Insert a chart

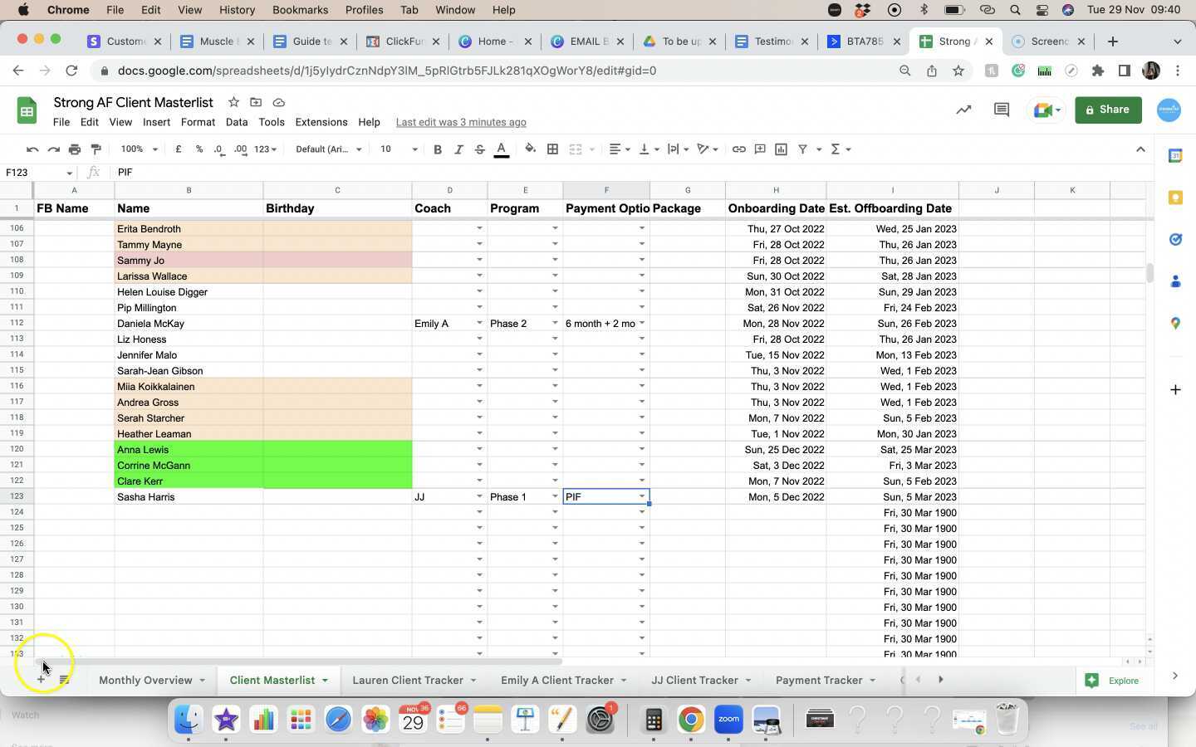[781, 149]
